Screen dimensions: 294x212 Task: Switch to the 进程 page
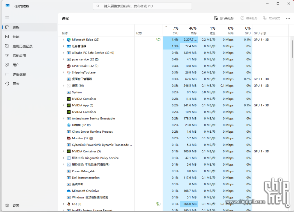coord(30,27)
